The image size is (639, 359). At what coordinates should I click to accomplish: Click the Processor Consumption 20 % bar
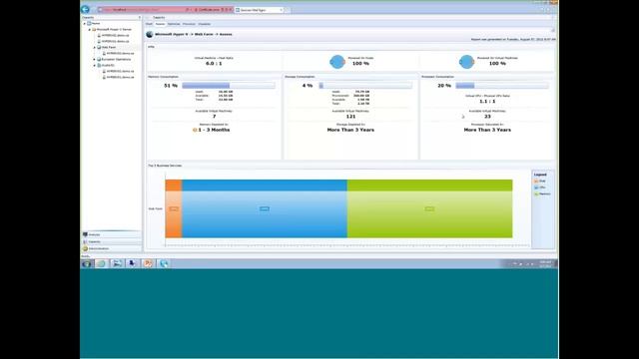[x=502, y=86]
